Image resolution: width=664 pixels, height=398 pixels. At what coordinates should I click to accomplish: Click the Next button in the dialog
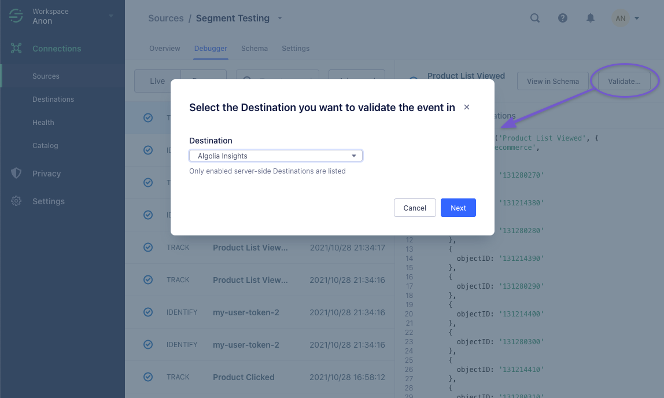(458, 207)
